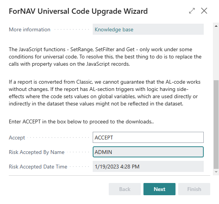Click the scrollbar up arrow
The image size is (219, 204).
(x=216, y=26)
